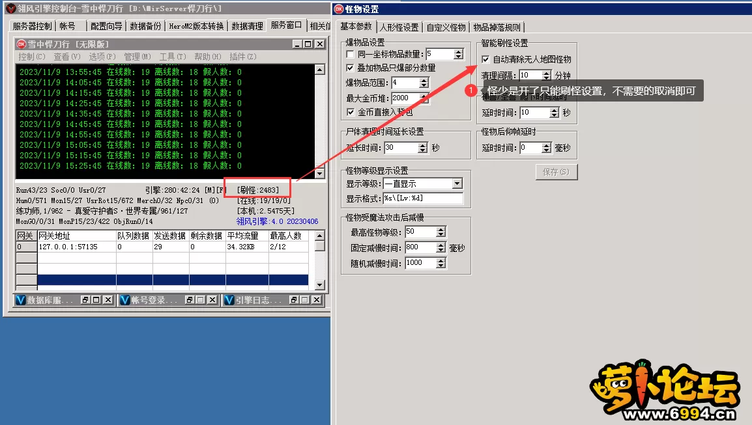Minimize the 雪中悍刀行 [无限版] window
This screenshot has width=752, height=425.
(x=298, y=44)
